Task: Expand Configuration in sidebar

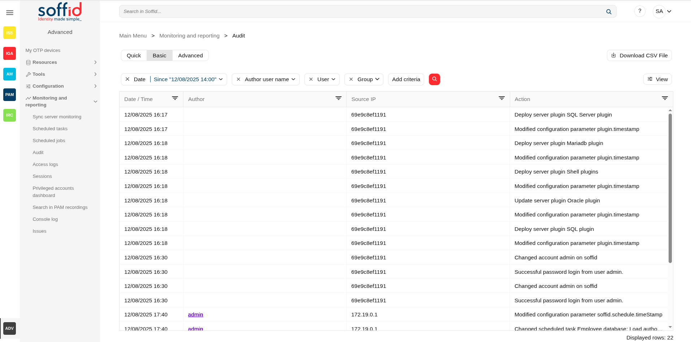Action: [60, 86]
